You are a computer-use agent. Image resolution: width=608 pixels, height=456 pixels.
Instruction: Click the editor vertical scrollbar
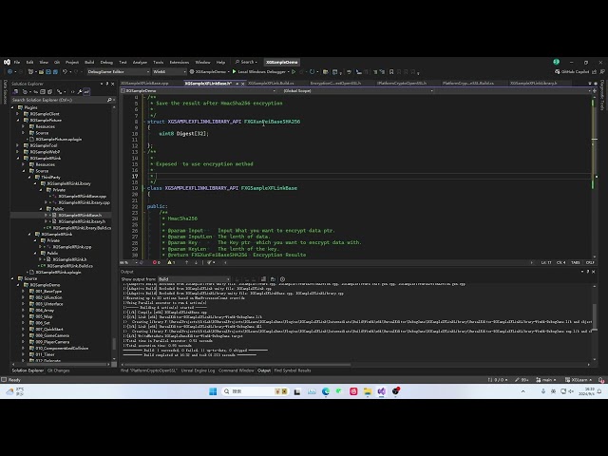pos(595,177)
